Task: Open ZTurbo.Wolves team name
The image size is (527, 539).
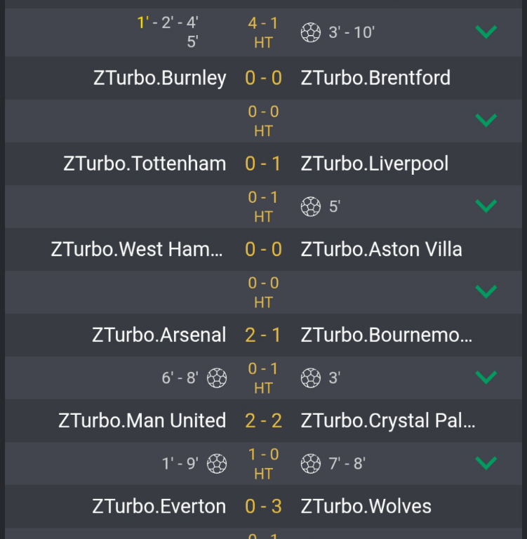Action: point(366,506)
